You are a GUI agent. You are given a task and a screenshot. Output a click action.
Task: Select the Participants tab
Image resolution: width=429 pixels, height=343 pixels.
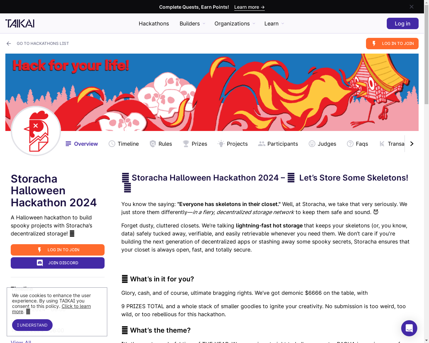278,144
